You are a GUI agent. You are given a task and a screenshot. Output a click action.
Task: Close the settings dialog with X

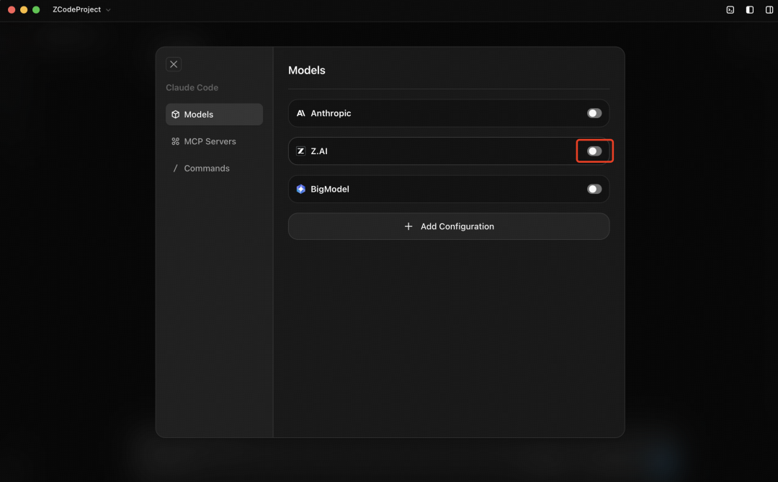click(x=174, y=64)
